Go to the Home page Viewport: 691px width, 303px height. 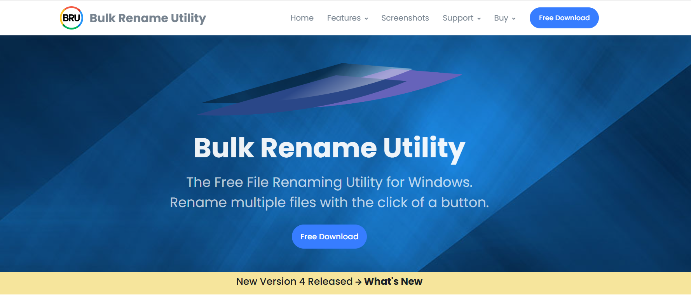click(302, 18)
